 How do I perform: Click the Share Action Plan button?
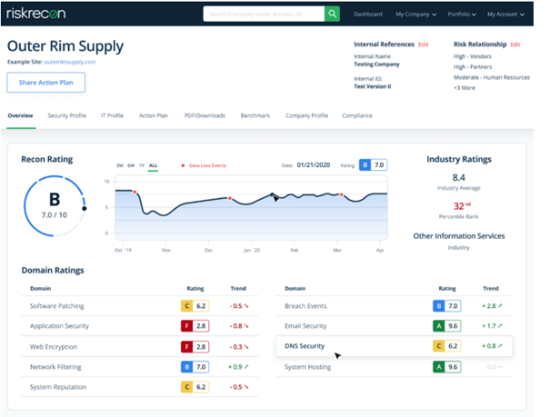(x=46, y=83)
